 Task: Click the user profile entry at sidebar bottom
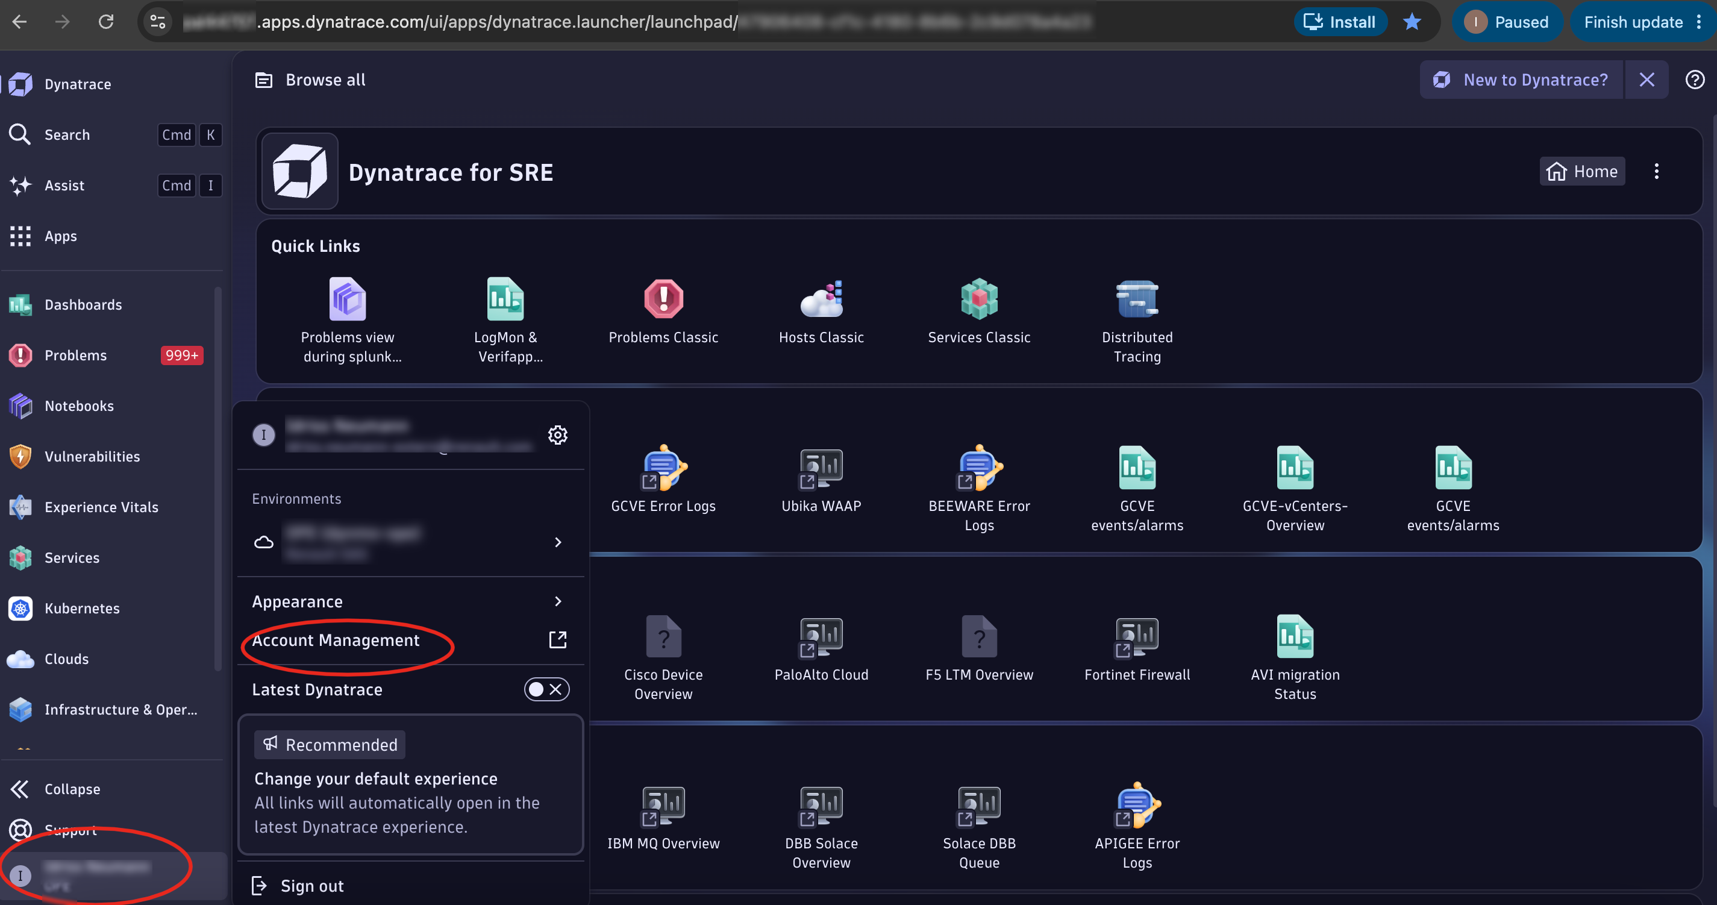point(114,875)
